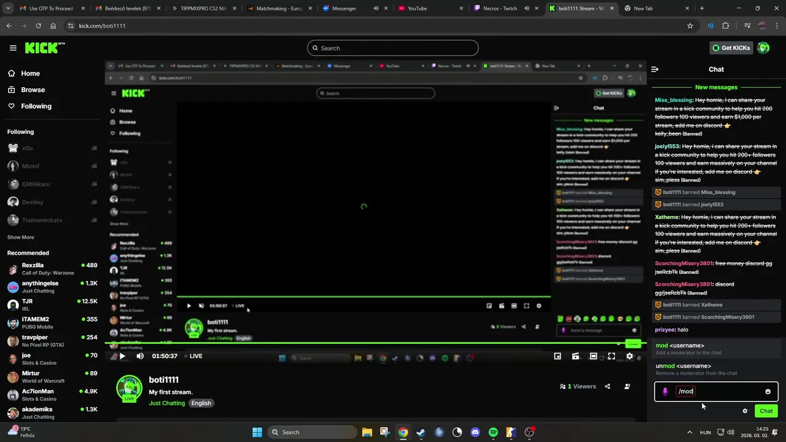This screenshot has width=786, height=442.
Task: Share the stream
Action: point(607,387)
